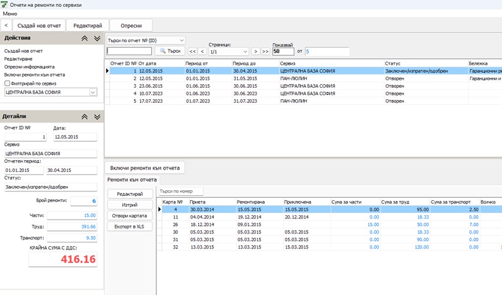The image size is (502, 295).
Task: Select report row 4 dated 10.07.2023
Action: click(x=304, y=94)
